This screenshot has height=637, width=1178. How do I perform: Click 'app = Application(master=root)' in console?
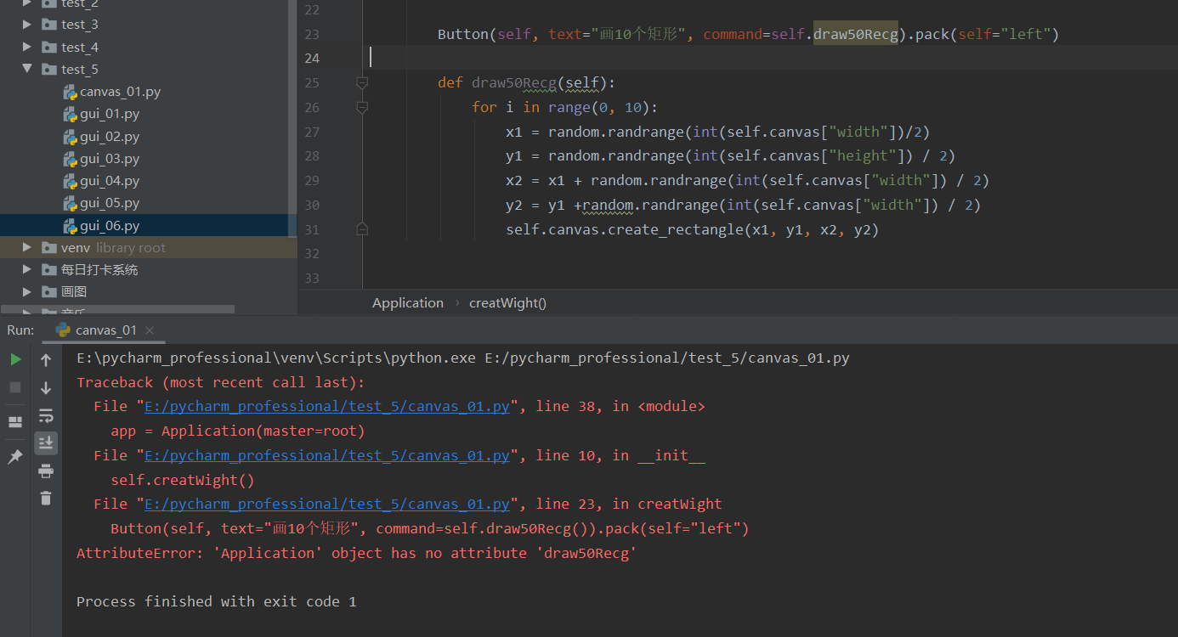click(x=238, y=431)
